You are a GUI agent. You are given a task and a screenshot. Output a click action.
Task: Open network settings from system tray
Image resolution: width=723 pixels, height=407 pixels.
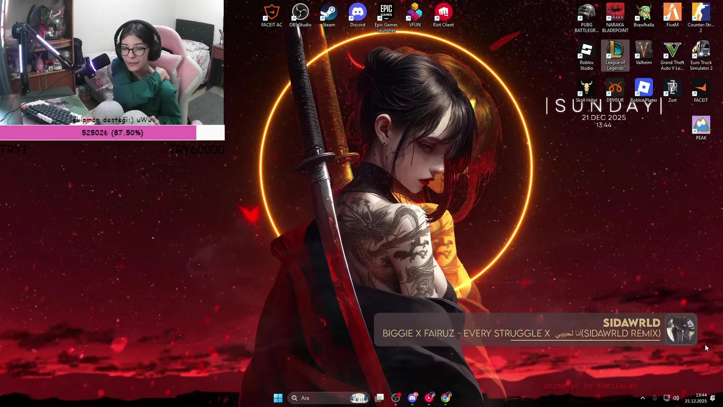(x=667, y=398)
